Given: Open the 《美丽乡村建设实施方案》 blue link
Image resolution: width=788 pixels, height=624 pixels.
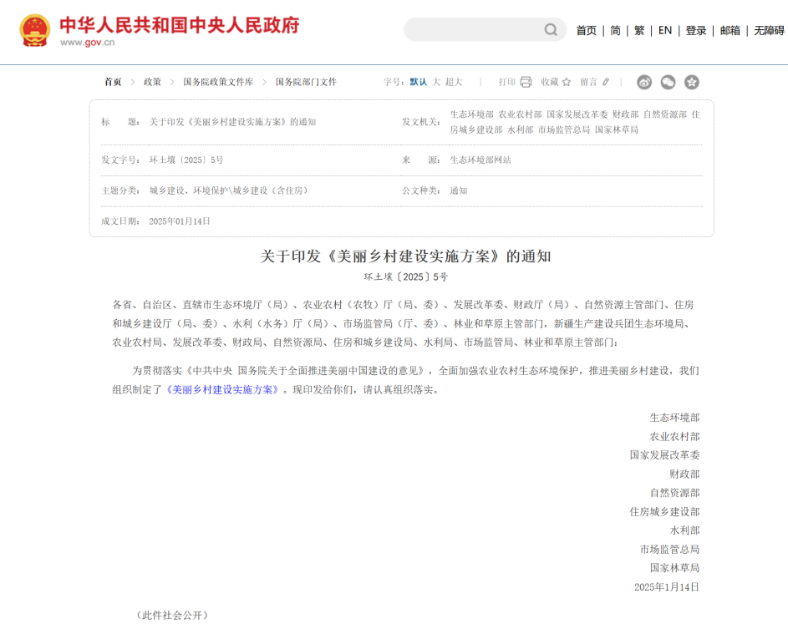Looking at the screenshot, I should coord(222,390).
